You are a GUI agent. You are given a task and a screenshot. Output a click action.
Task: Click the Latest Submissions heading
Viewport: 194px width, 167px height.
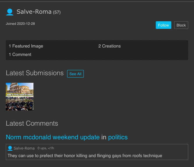[x=35, y=73]
